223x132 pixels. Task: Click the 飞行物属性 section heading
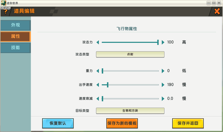tap(127, 29)
